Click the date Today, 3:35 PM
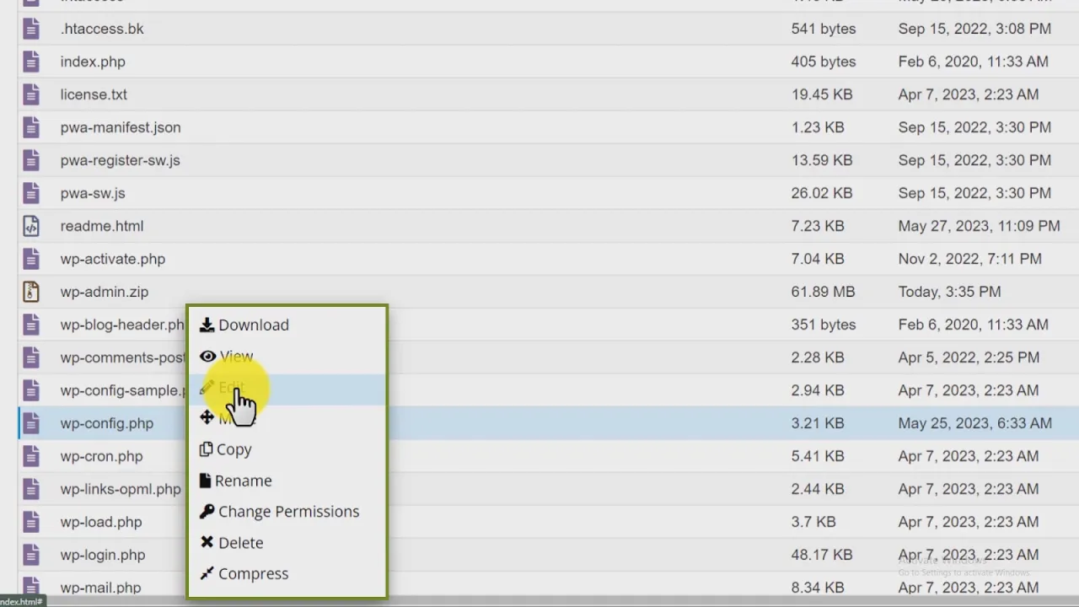 [950, 292]
